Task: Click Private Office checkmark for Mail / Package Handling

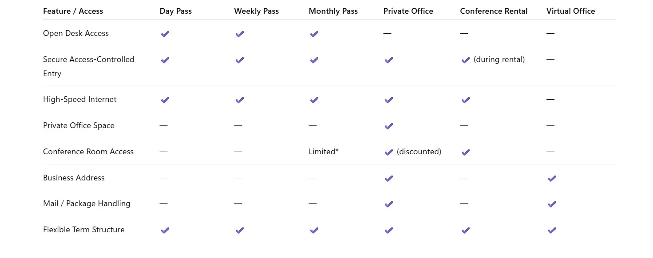Action: click(x=389, y=204)
